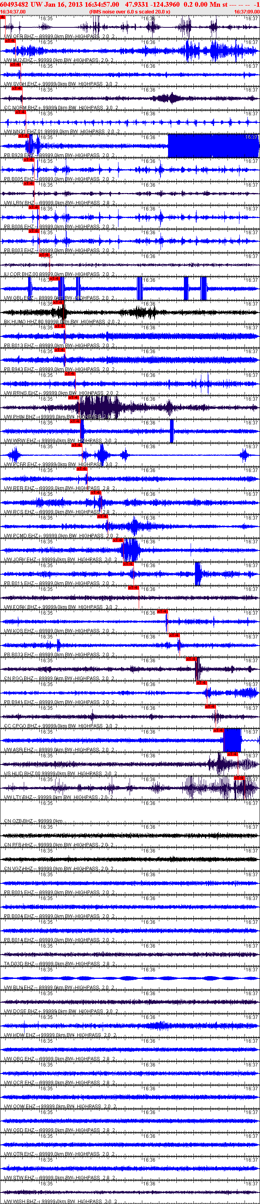260x1204 pixels.
Task: Click the red pick flag on UW JORV EHZ trace
Action: tap(118, 540)
